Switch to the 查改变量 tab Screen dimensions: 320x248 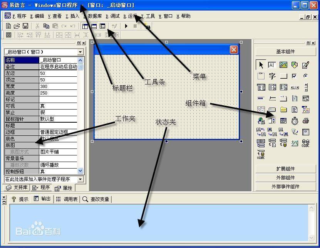pyautogui.click(x=96, y=199)
